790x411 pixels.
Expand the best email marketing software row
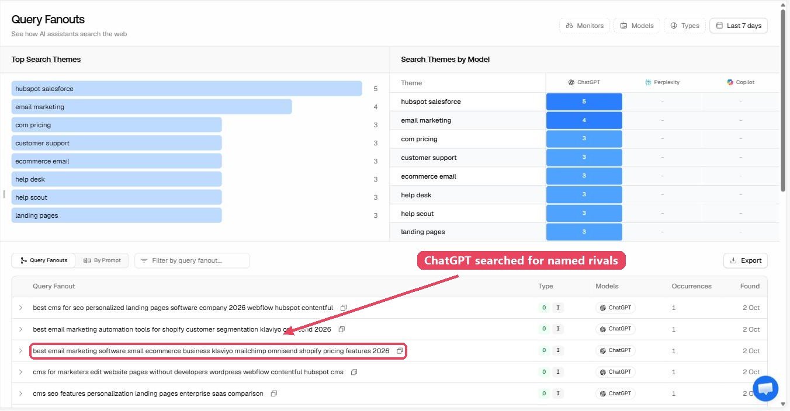(x=20, y=351)
